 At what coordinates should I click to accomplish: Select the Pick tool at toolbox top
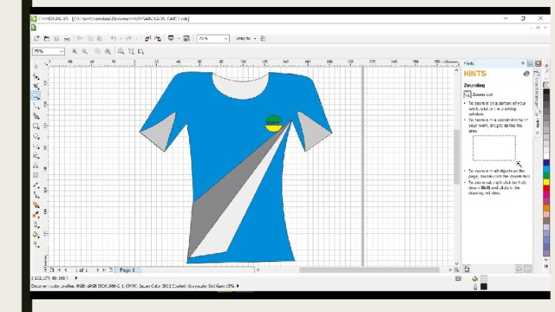click(36, 66)
